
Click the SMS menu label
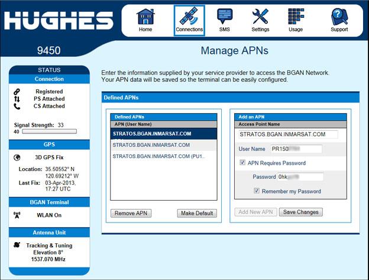pos(225,30)
